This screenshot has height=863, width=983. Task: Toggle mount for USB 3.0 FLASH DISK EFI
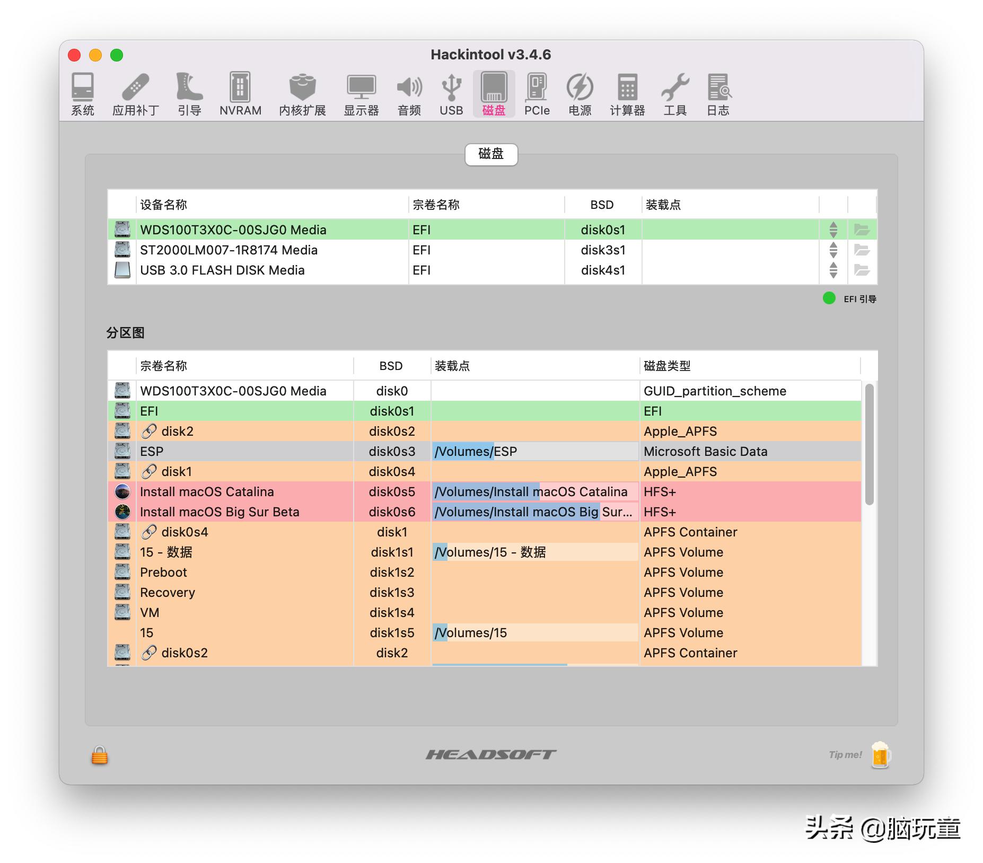pyautogui.click(x=833, y=270)
